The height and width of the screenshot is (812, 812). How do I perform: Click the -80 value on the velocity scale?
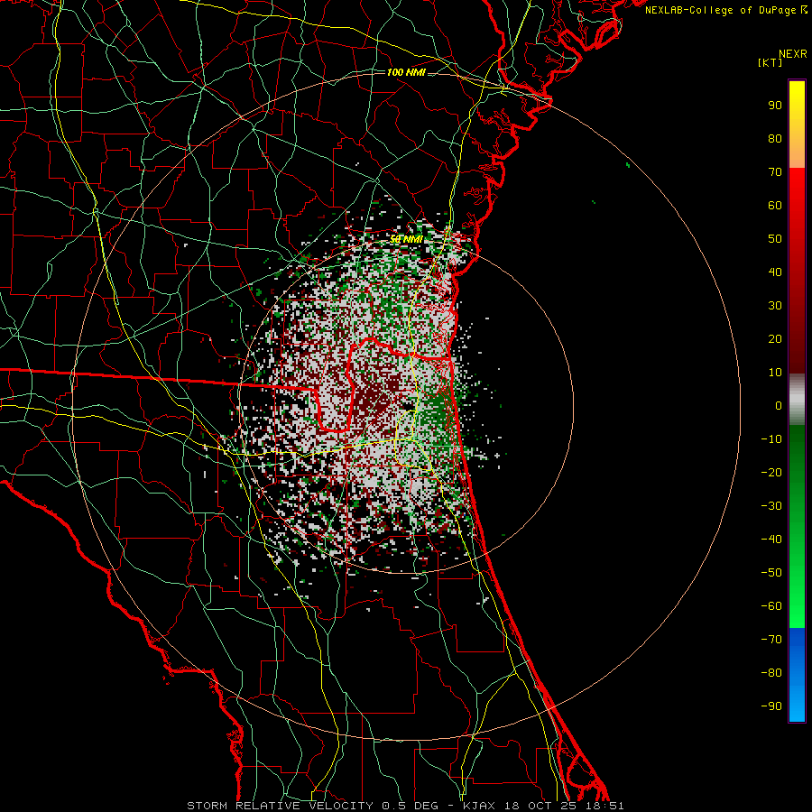click(x=771, y=673)
